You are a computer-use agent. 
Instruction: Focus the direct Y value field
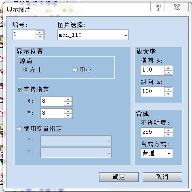(52, 114)
